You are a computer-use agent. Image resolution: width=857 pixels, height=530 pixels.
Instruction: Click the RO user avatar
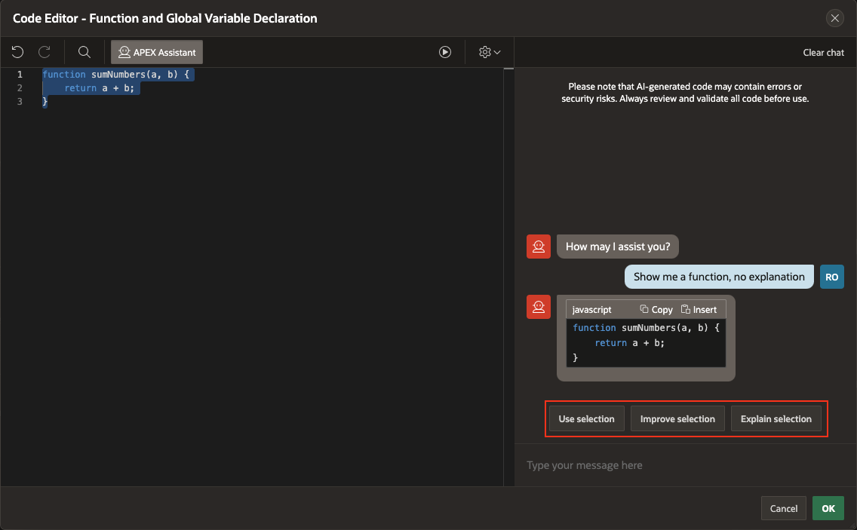point(832,277)
